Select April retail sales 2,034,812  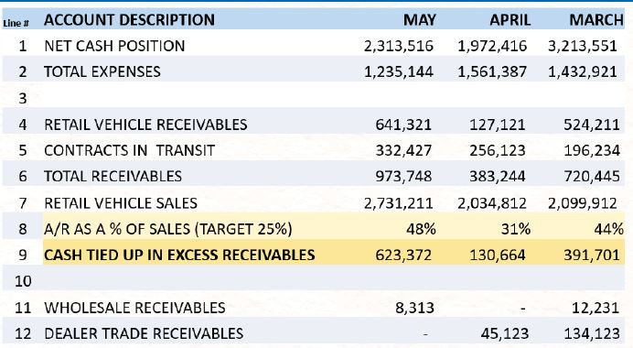[x=492, y=203]
